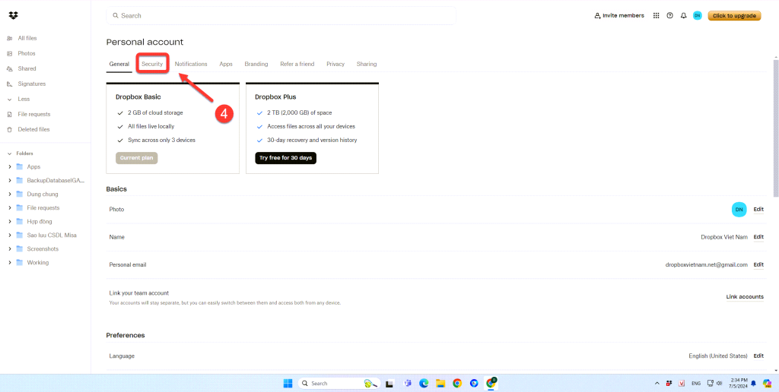Switch to the Branding tab
Viewport: 779px width, 392px height.
click(x=256, y=64)
